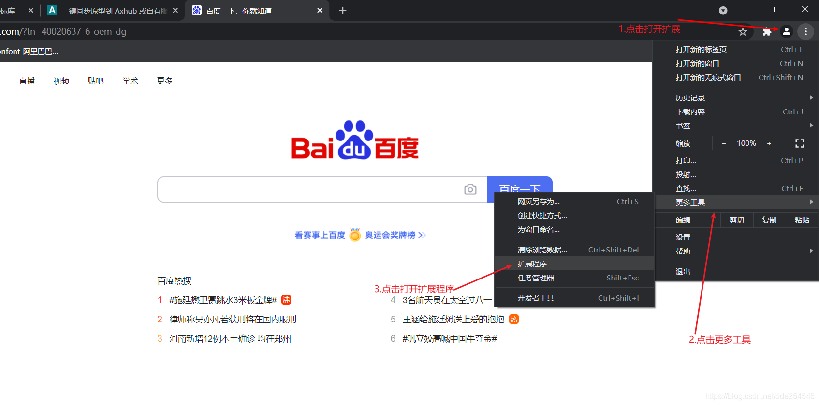Click the browser address bar URL

(63, 31)
